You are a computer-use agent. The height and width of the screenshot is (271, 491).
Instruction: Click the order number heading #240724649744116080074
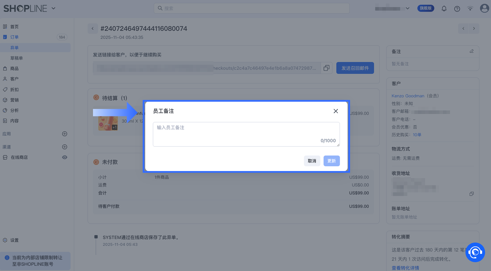point(144,29)
